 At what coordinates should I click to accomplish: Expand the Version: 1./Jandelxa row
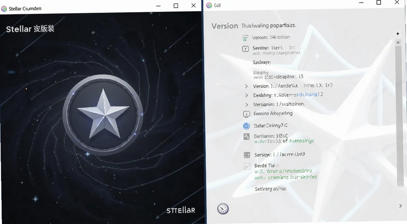pos(246,86)
